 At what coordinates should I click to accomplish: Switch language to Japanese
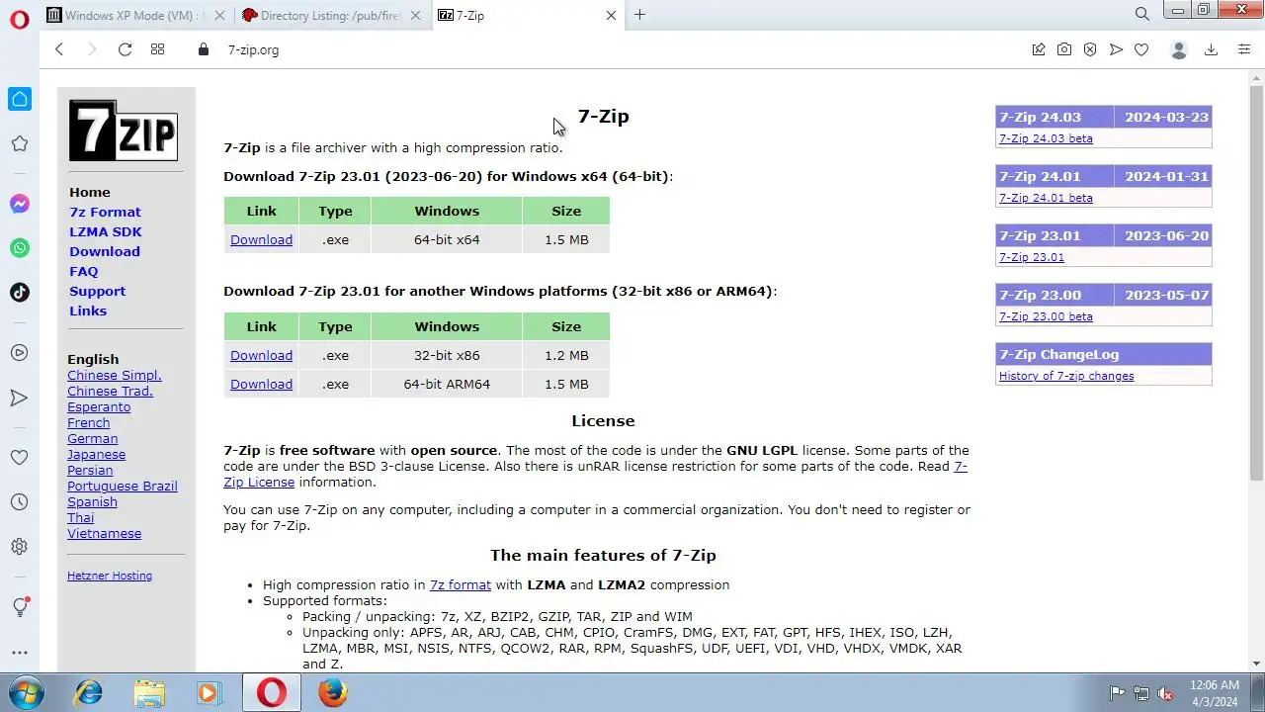[97, 454]
